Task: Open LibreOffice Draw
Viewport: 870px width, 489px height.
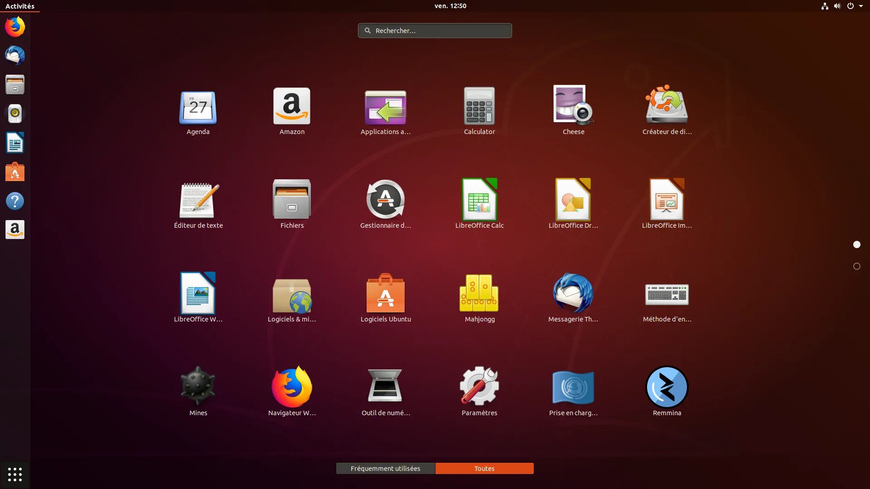Action: 573,199
